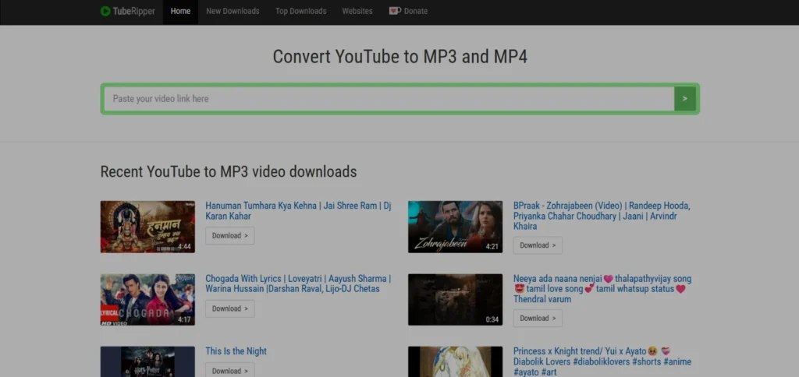This screenshot has height=377, width=799.
Task: Open Hanuman Tumhara Kya Kehna video thumbnail
Action: pyautogui.click(x=147, y=227)
